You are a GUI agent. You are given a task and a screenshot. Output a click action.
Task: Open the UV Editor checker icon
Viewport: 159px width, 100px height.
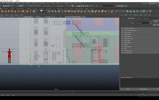144,11
